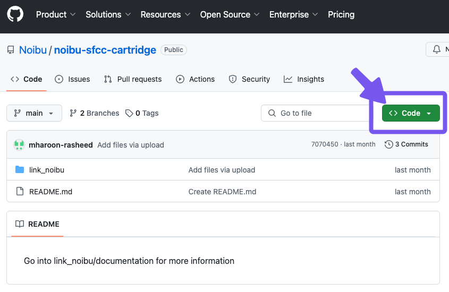Expand the Solutions dropdown
449x292 pixels.
[108, 14]
